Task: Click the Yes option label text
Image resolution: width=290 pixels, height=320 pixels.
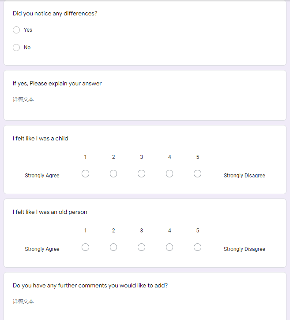Action: point(28,30)
